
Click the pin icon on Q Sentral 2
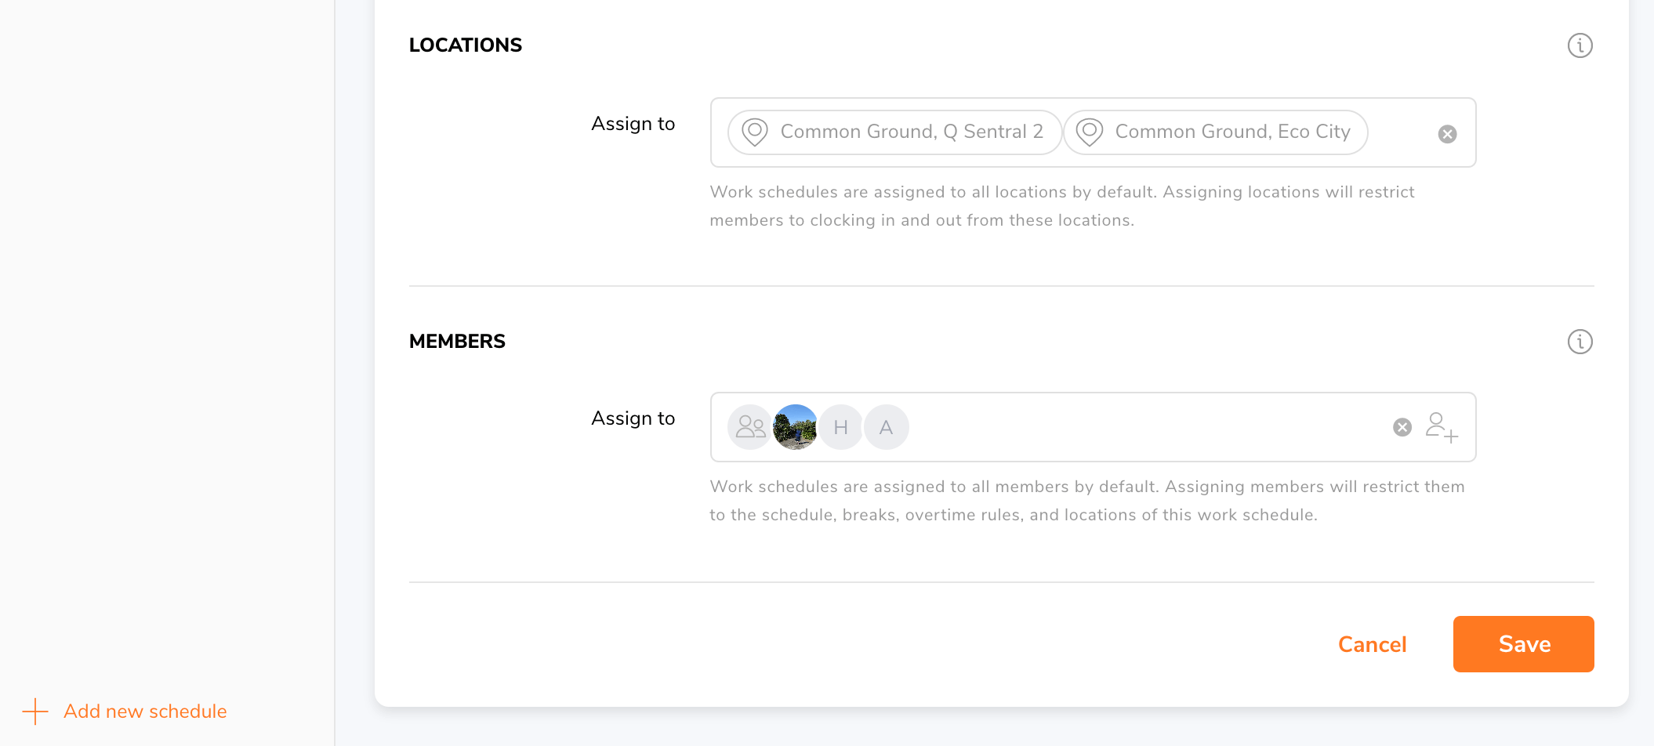point(755,132)
